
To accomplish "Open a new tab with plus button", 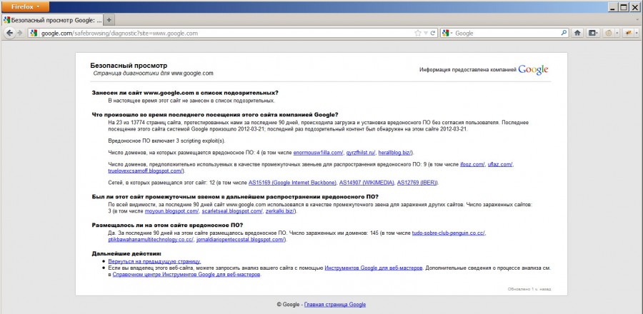I will click(x=109, y=20).
